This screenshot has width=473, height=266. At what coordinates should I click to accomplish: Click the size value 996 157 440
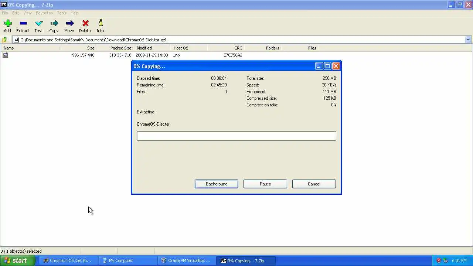point(83,55)
